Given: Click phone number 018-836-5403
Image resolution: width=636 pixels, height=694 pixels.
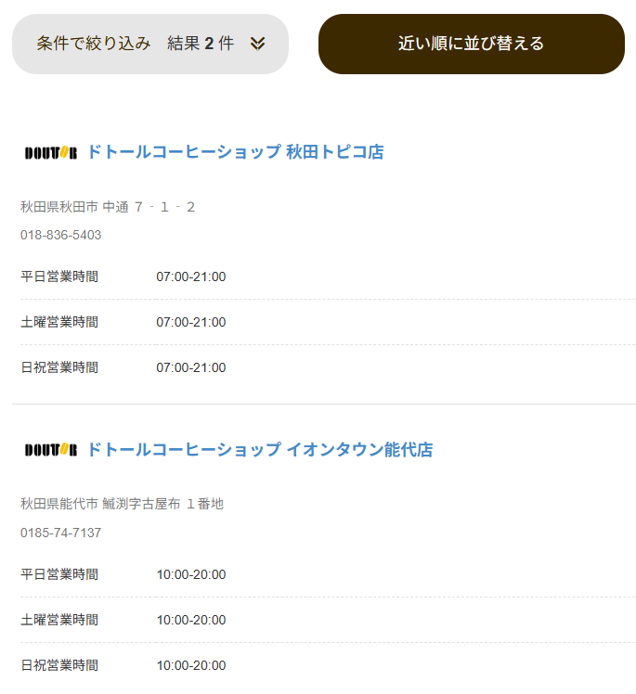Looking at the screenshot, I should [x=61, y=235].
